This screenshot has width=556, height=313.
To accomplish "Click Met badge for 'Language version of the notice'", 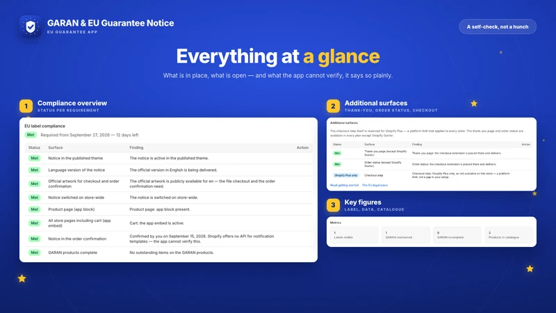I will (x=34, y=170).
